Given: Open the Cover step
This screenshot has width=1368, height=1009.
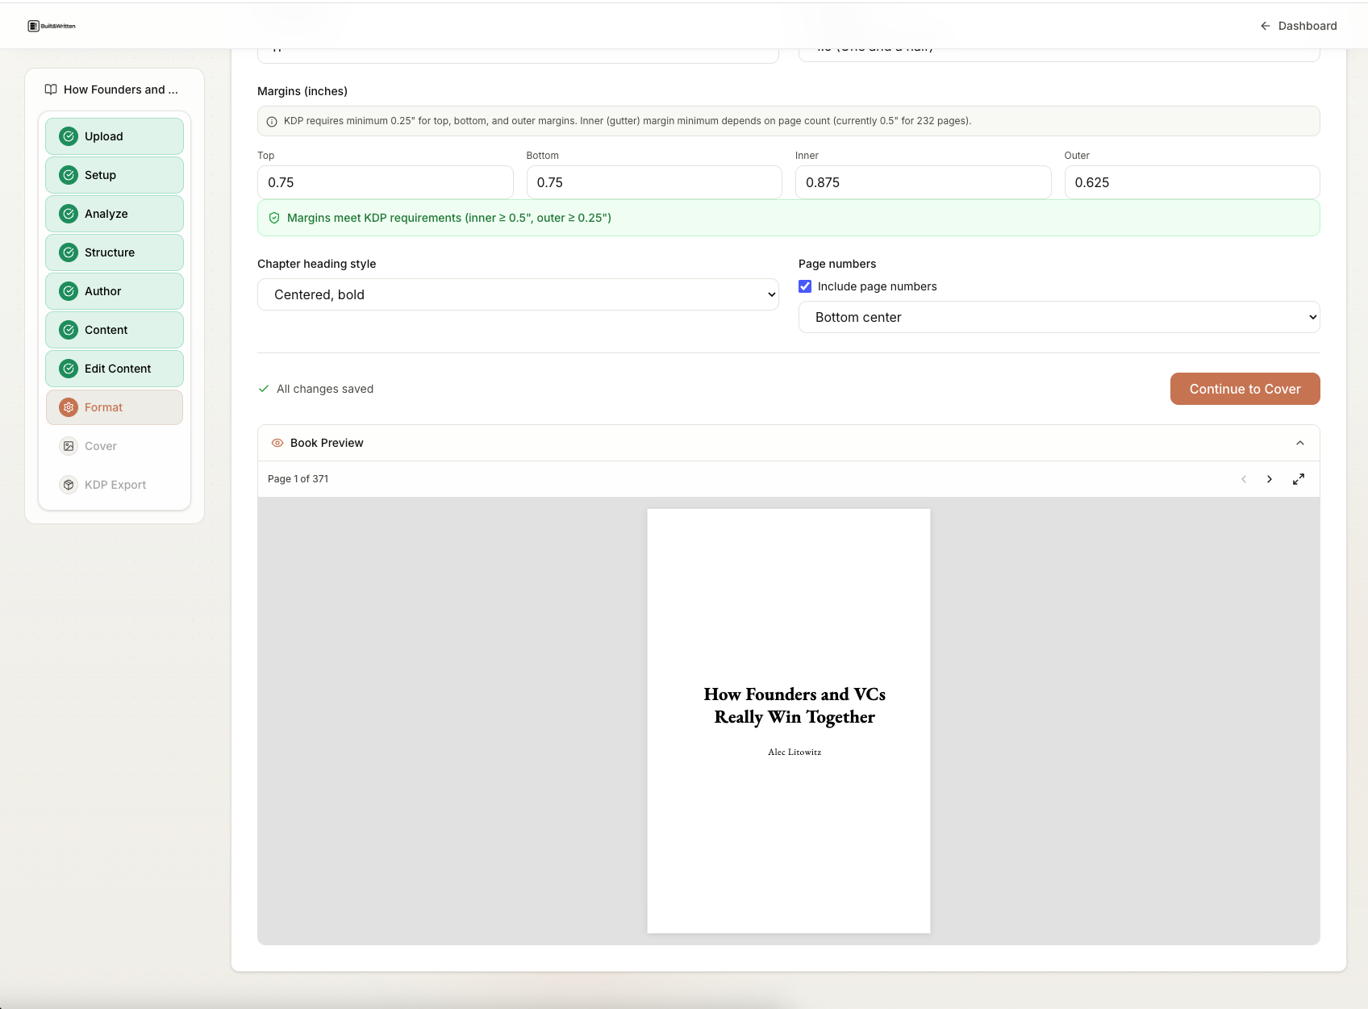Looking at the screenshot, I should (115, 446).
